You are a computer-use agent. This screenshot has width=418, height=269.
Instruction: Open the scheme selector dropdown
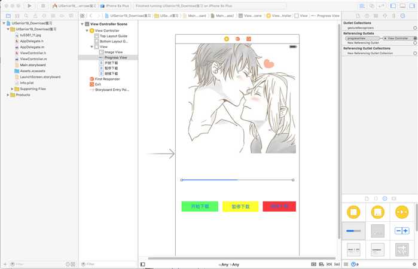click(x=74, y=5)
